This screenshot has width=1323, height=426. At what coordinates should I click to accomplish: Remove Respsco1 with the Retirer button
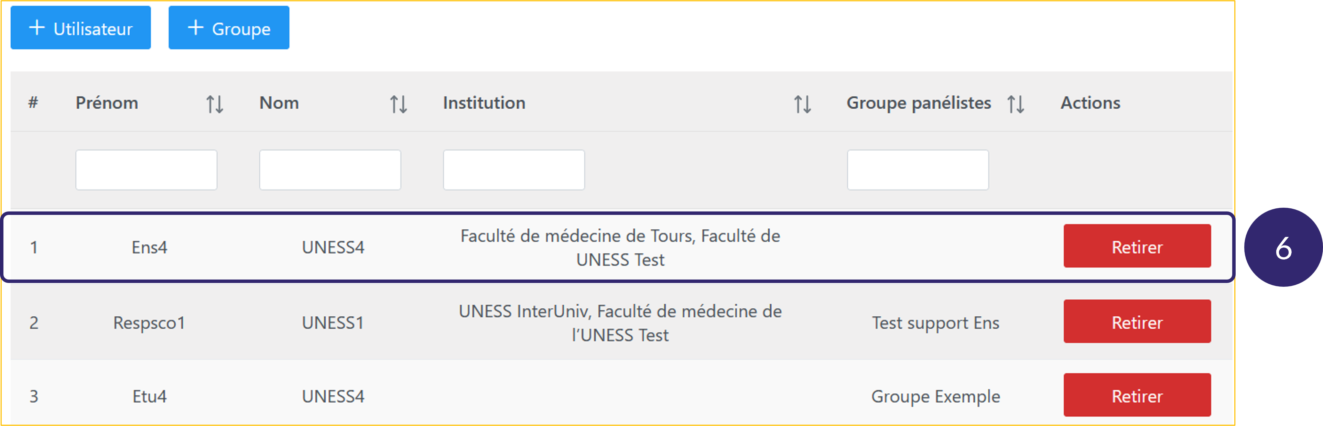(x=1137, y=322)
